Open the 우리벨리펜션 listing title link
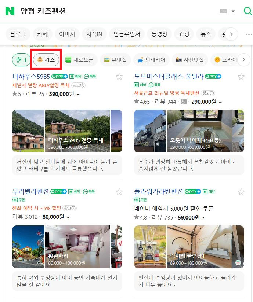The image size is (253, 302). coord(30,191)
